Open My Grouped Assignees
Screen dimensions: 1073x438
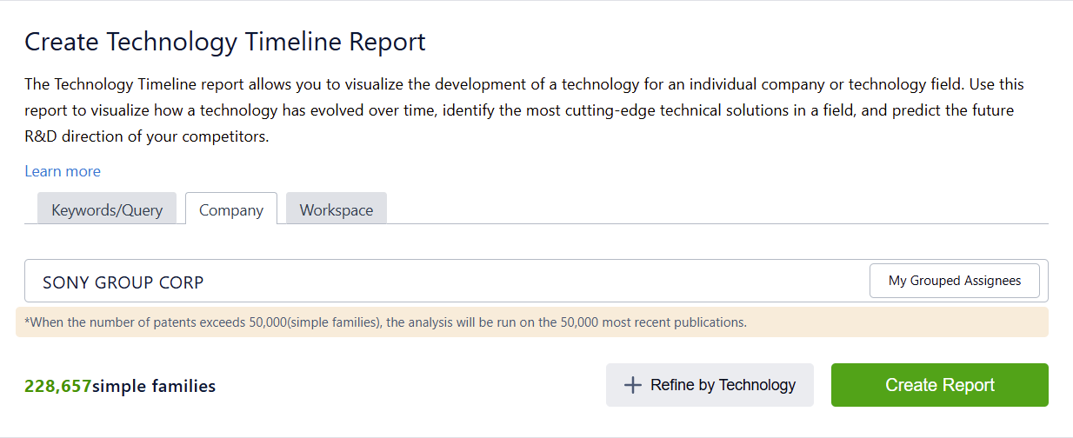[x=954, y=281]
